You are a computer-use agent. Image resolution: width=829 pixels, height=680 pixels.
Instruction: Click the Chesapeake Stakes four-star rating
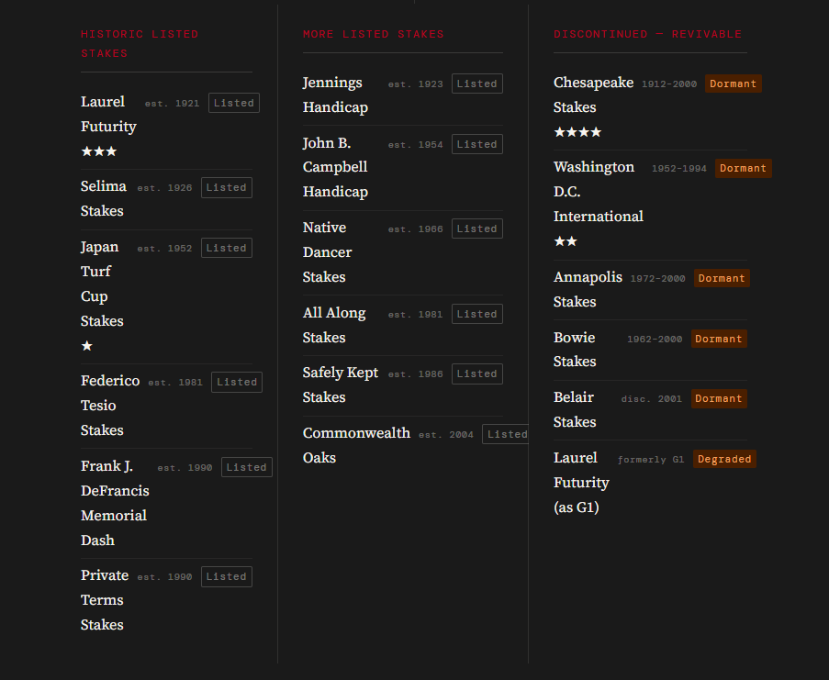tap(577, 132)
